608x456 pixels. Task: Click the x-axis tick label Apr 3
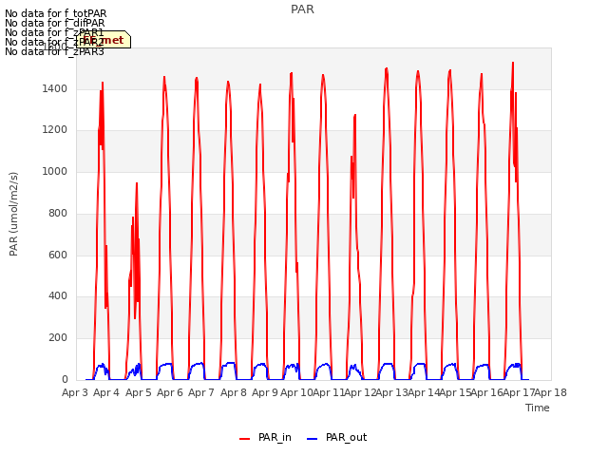75,392
